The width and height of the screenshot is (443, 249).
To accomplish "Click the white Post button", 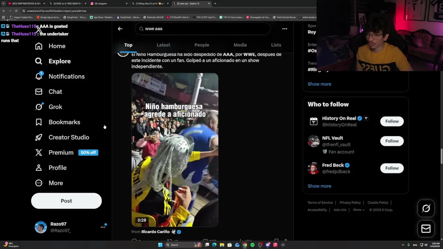I will tap(66, 201).
